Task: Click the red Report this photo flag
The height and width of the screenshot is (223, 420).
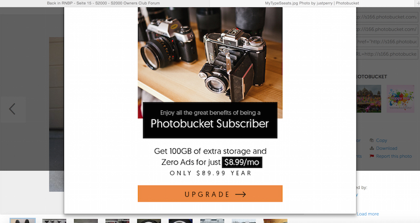Action: (x=372, y=156)
